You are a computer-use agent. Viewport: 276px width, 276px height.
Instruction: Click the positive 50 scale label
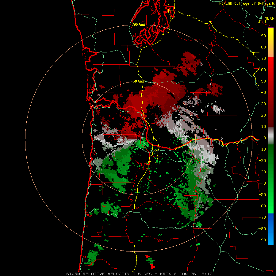click(x=263, y=81)
